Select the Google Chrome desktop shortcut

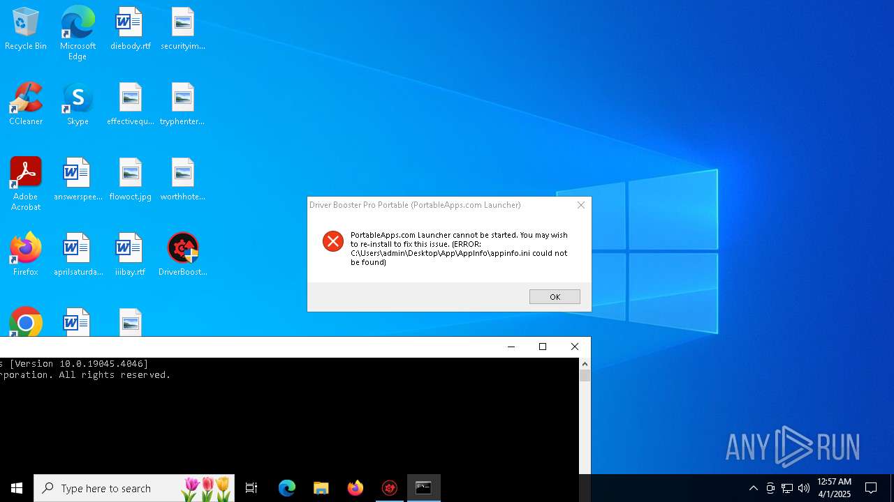pos(26,322)
